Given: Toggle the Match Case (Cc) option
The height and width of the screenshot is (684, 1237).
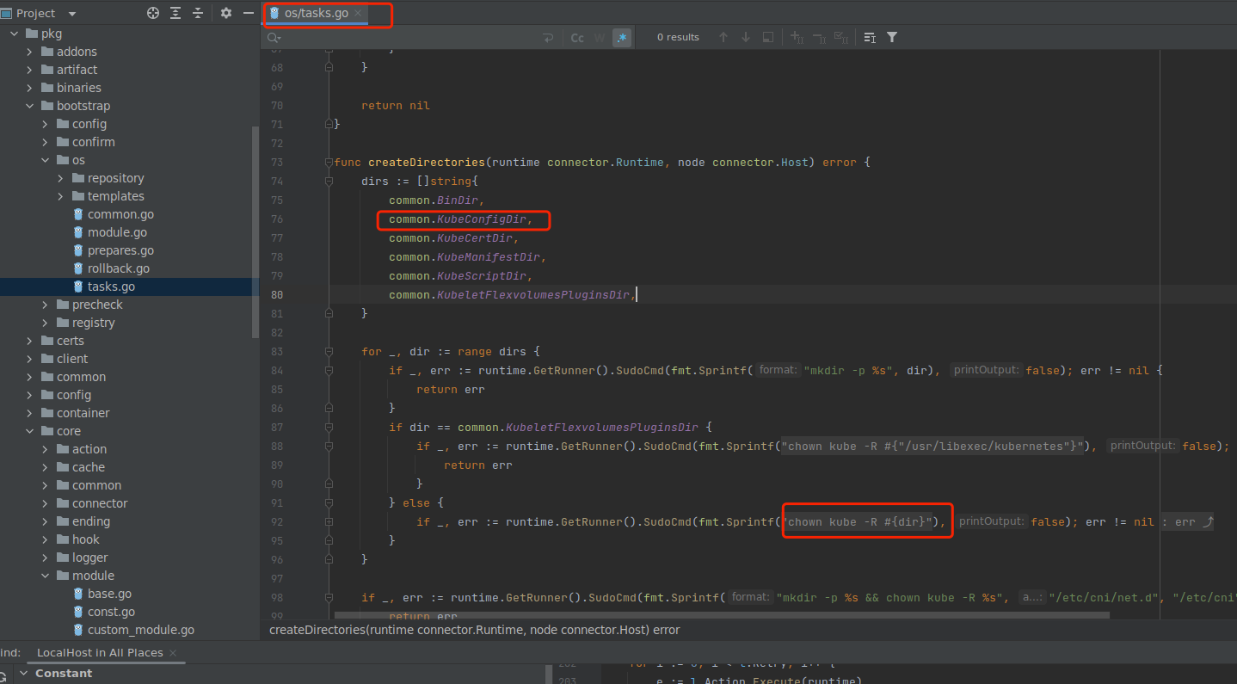Looking at the screenshot, I should pos(577,37).
